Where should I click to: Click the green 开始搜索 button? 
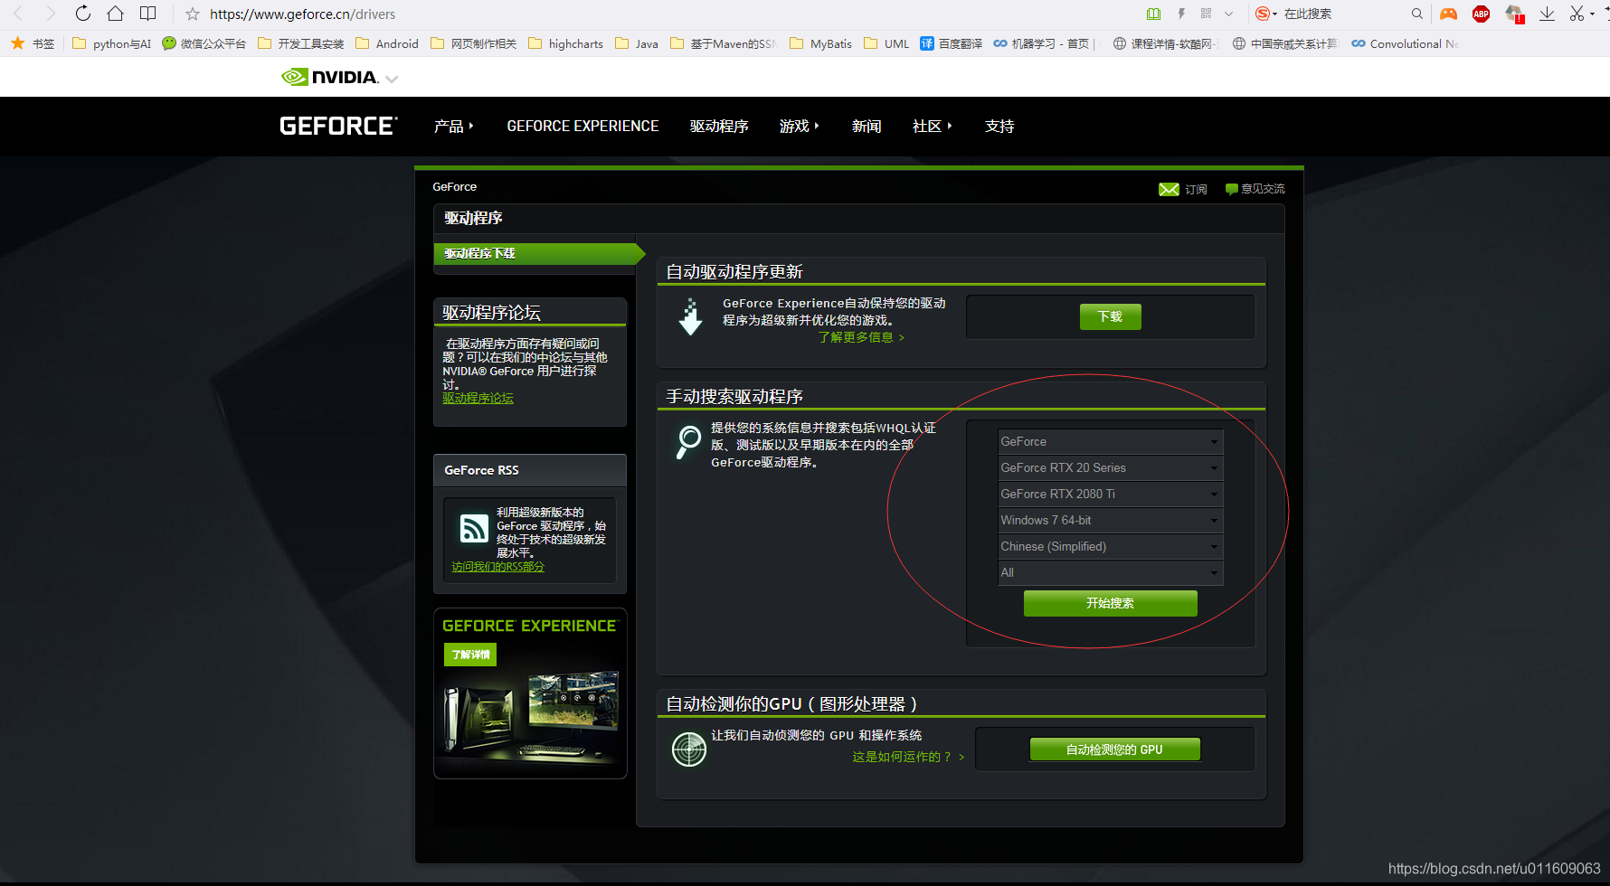1110,603
